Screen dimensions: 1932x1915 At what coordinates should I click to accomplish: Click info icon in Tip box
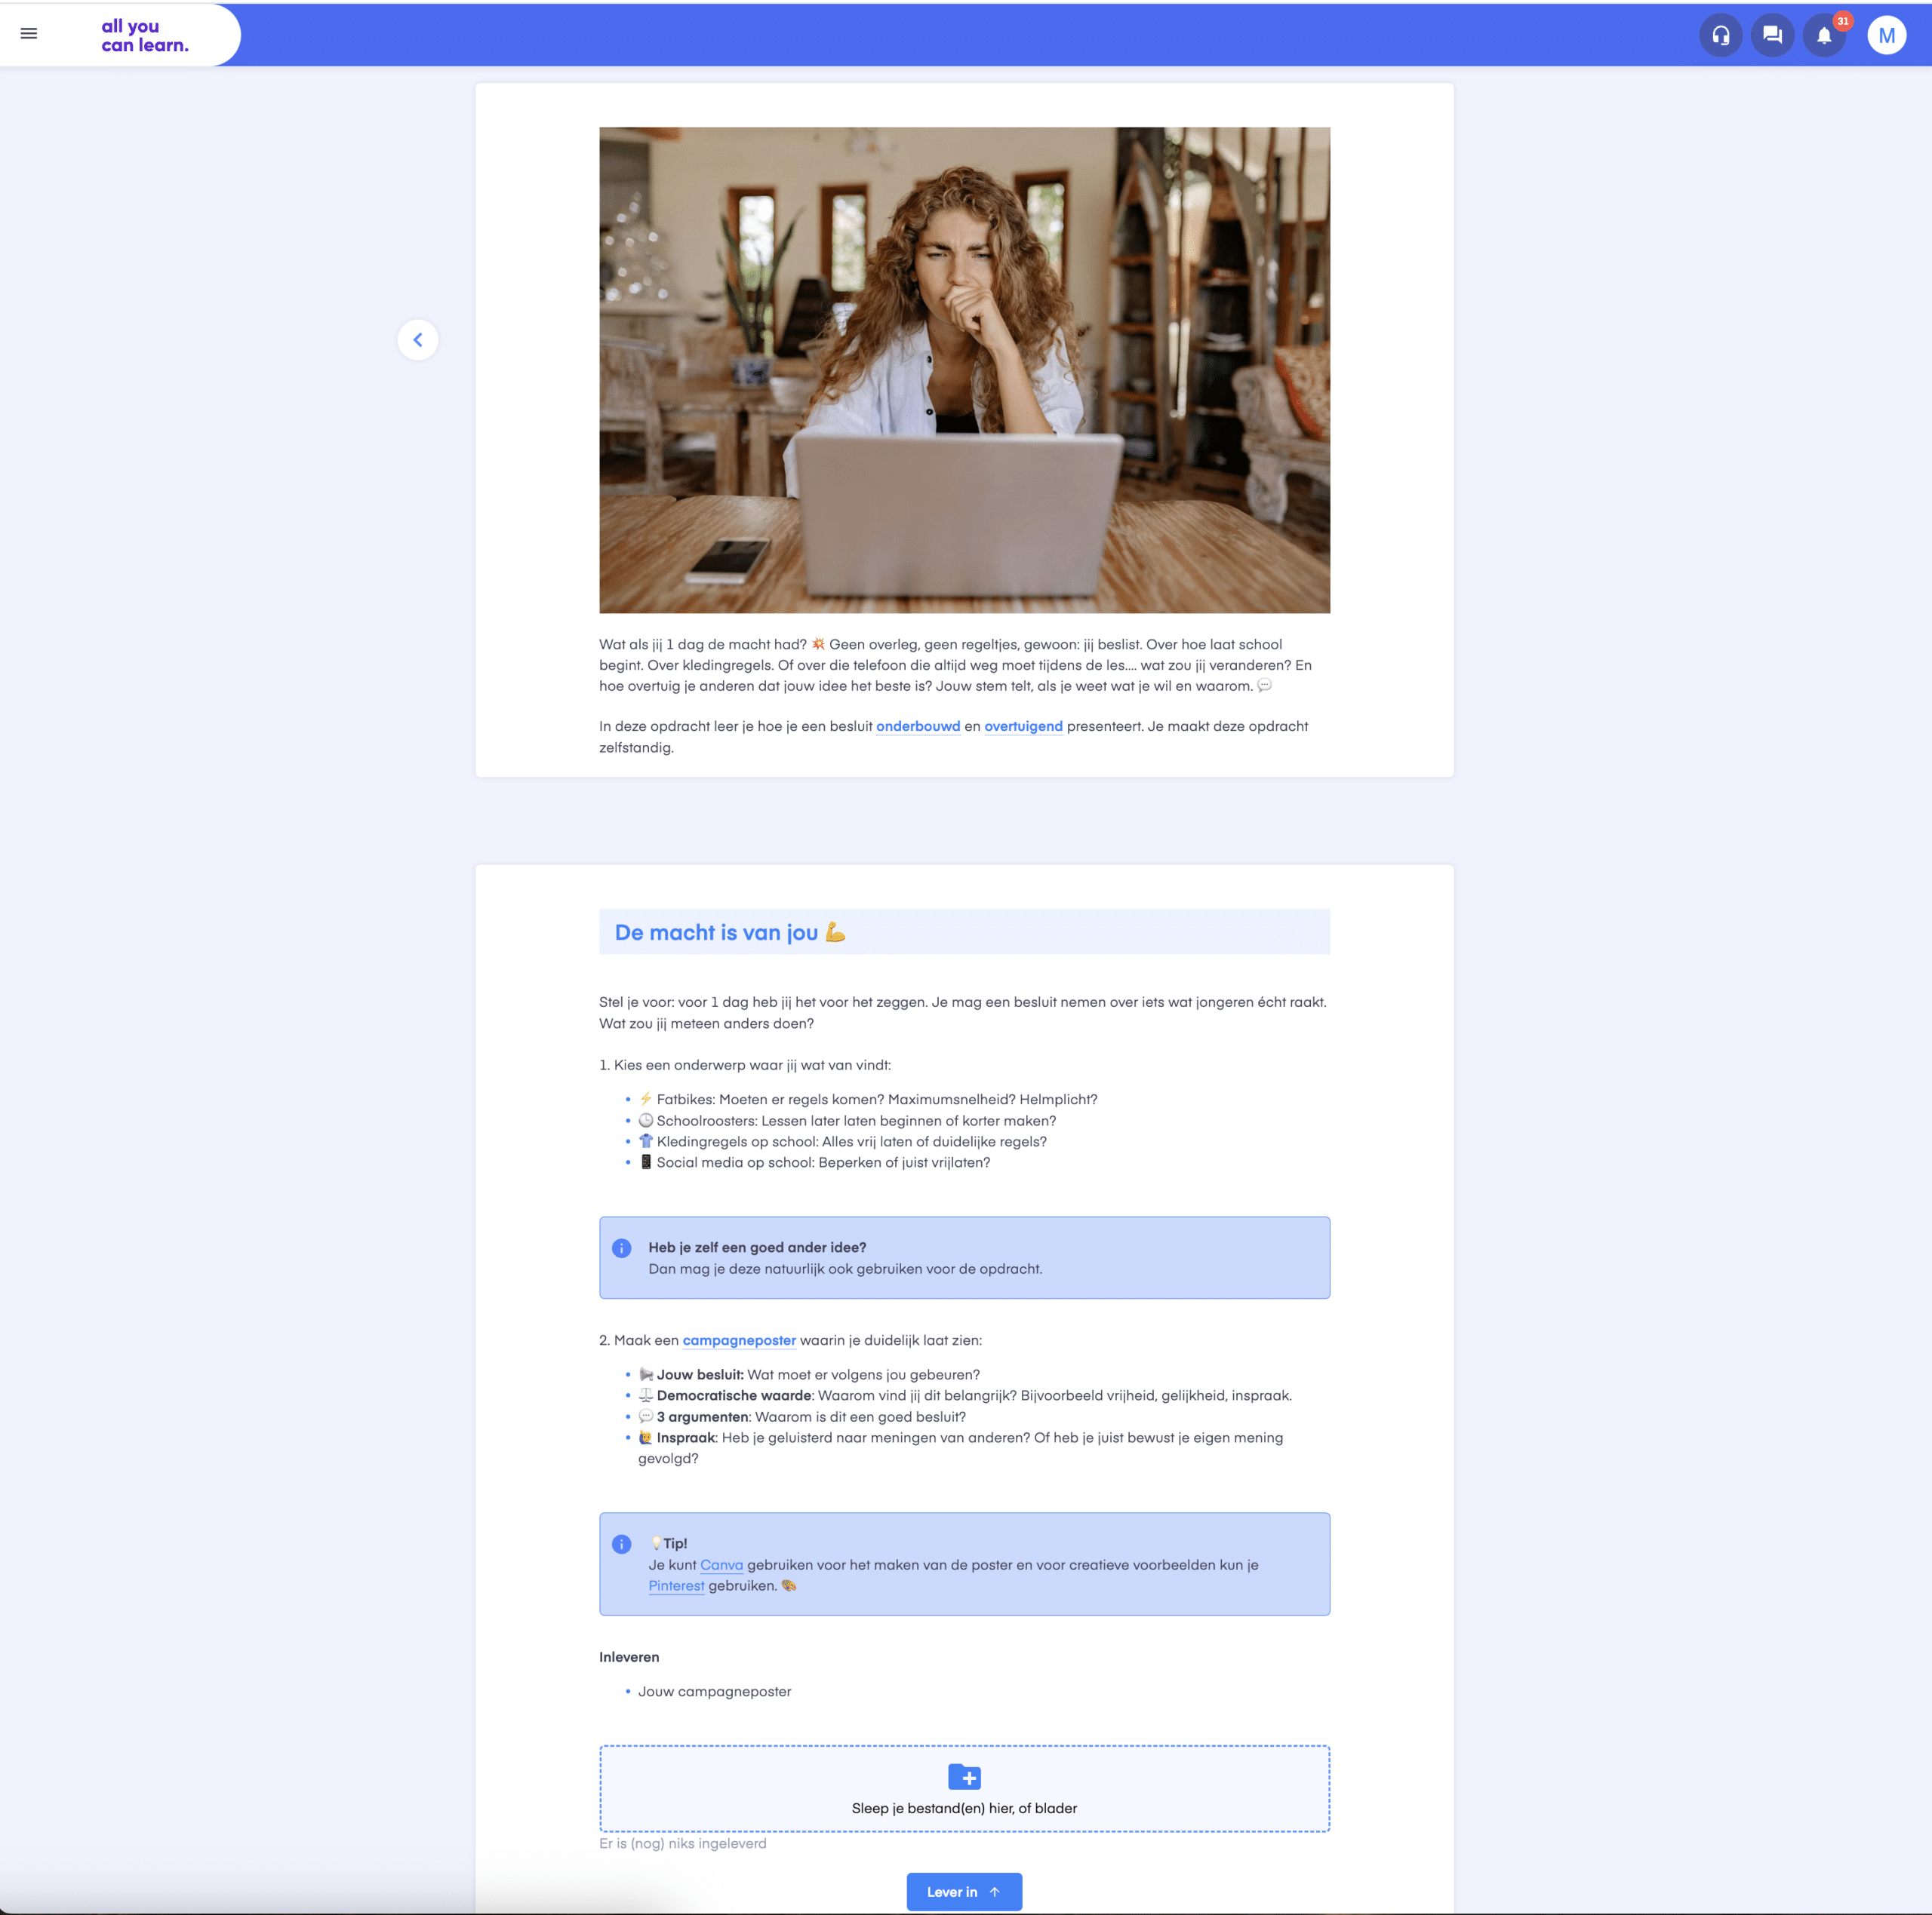click(x=621, y=1543)
